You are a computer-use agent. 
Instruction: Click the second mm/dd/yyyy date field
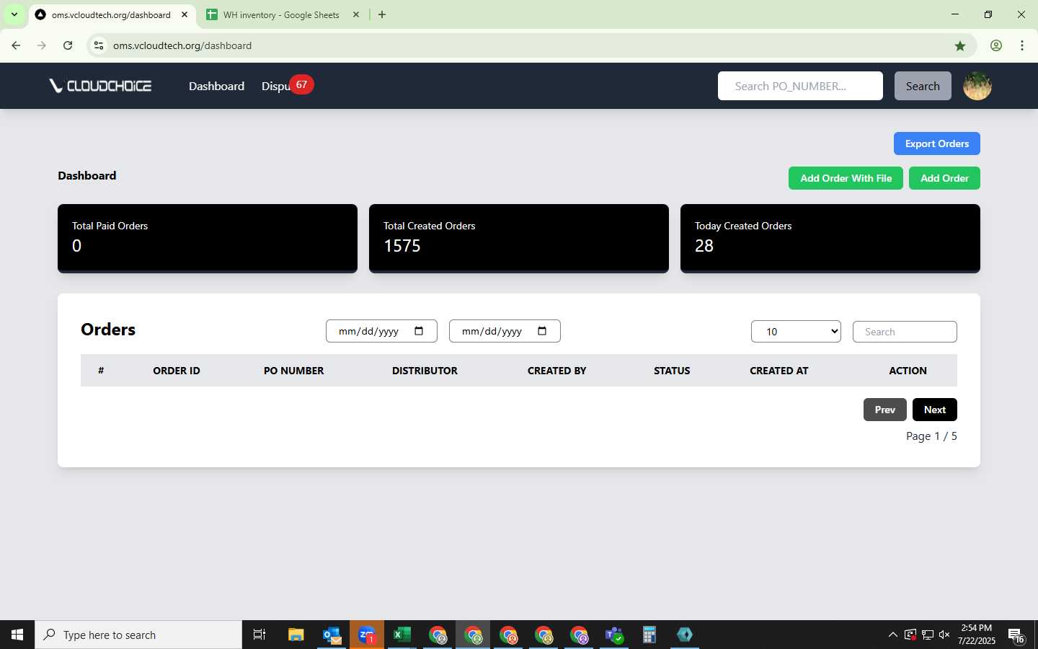click(505, 331)
